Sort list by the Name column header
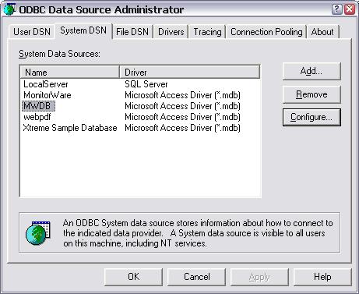359x294 pixels. coord(69,72)
